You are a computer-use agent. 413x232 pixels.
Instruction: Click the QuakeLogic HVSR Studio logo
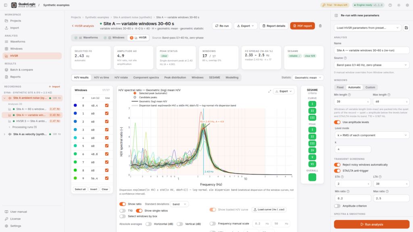tap(23, 5)
